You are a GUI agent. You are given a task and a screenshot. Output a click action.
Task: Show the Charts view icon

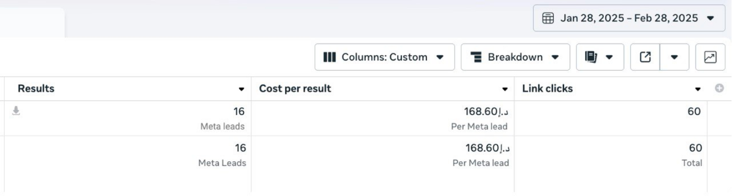(x=710, y=57)
